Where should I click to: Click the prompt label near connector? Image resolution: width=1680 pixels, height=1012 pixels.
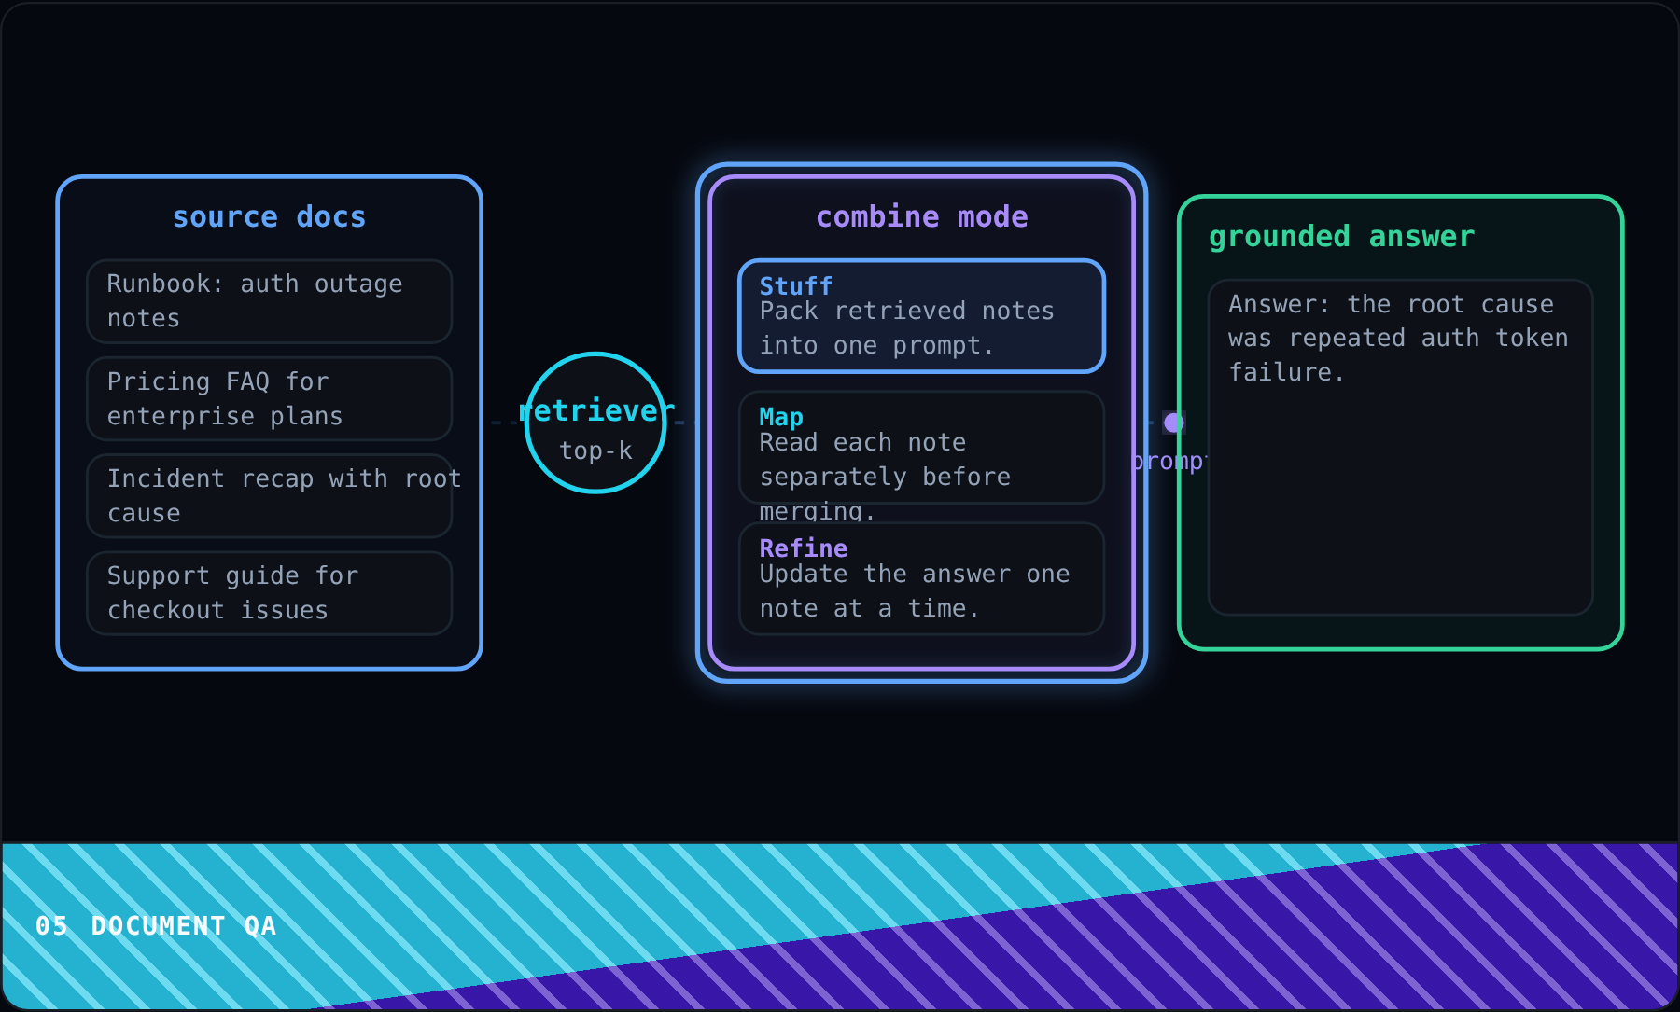(x=1170, y=462)
